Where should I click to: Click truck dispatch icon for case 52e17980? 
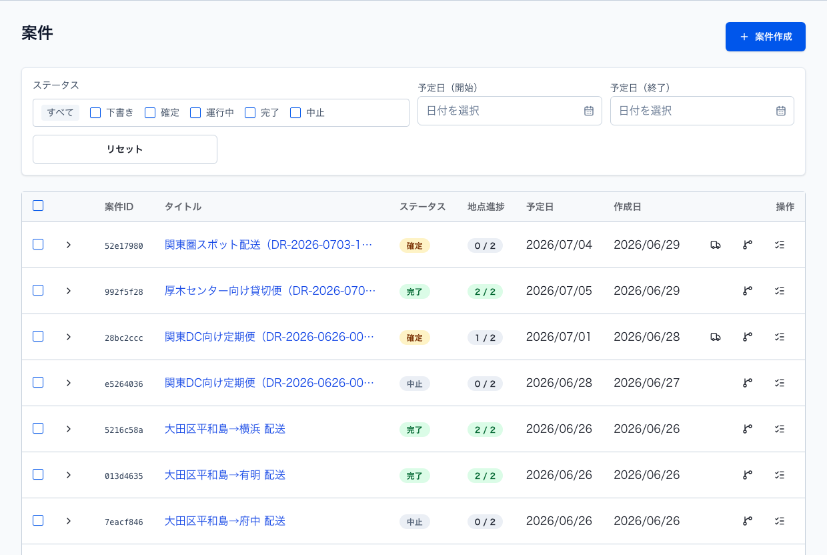(716, 245)
